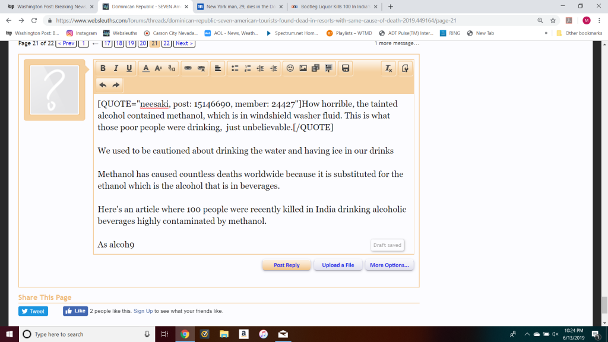This screenshot has width=608, height=342.
Task: Toggle underline text formatting
Action: click(129, 68)
